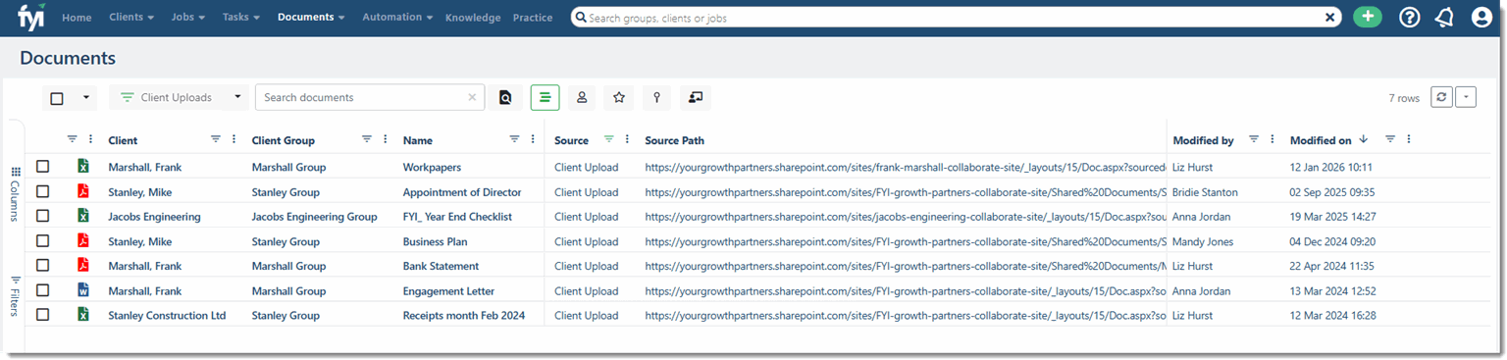This screenshot has height=360, width=1507.
Task: Open the Clients dropdown menu
Action: point(131,18)
